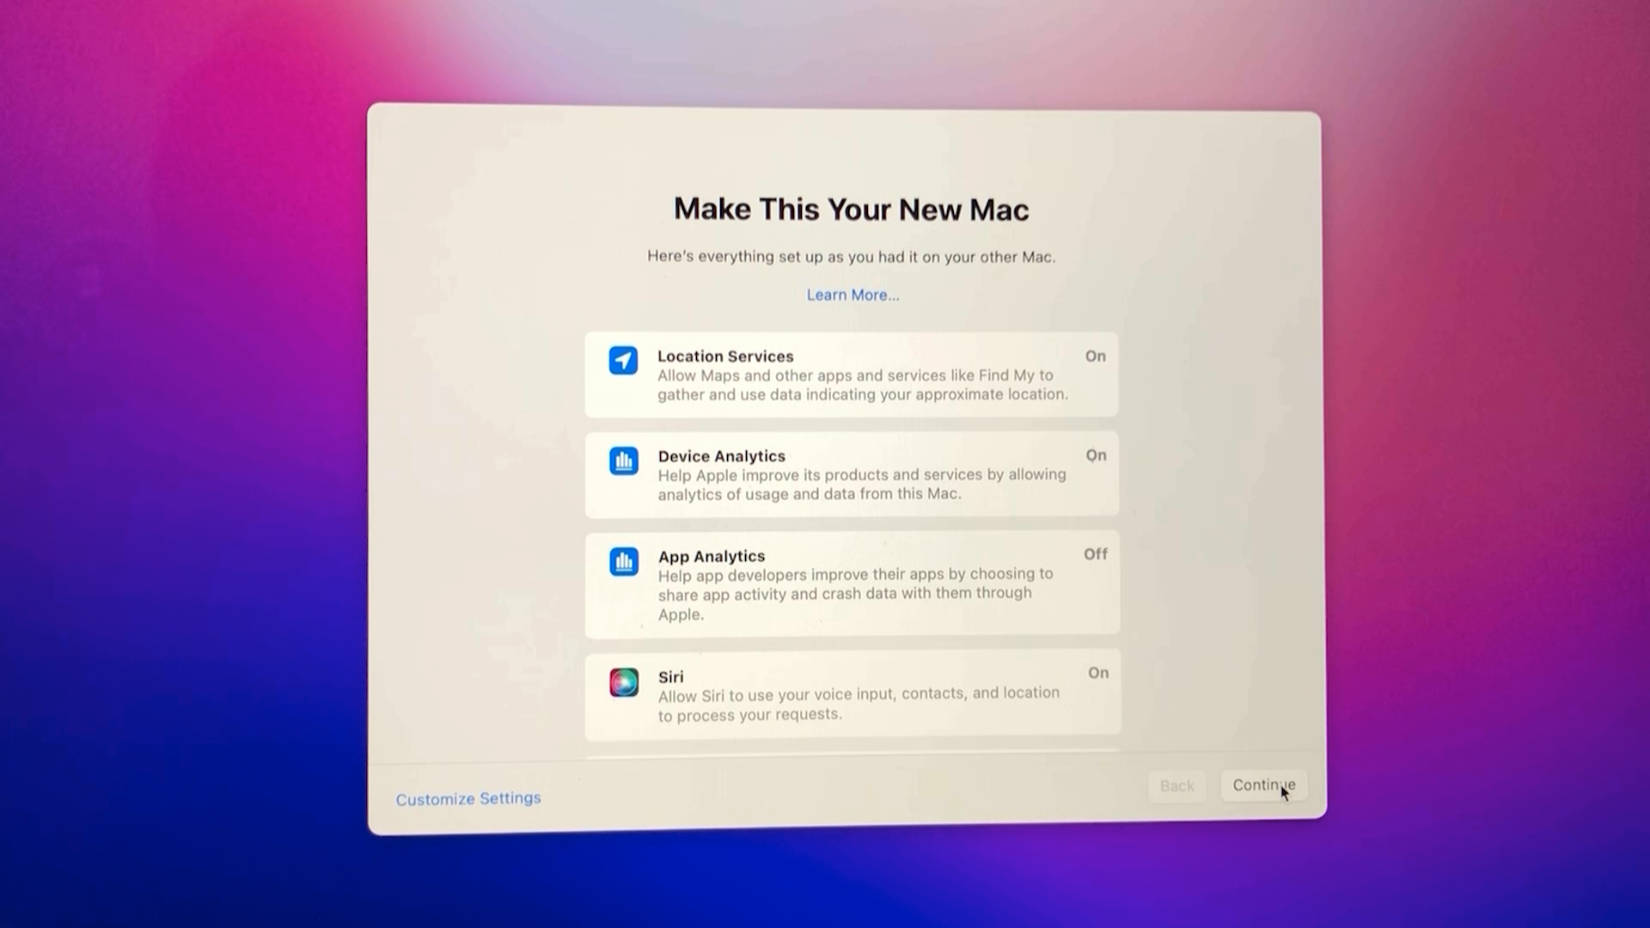Click the Make This Your New Mac heading
This screenshot has height=928, width=1650.
pyautogui.click(x=851, y=209)
